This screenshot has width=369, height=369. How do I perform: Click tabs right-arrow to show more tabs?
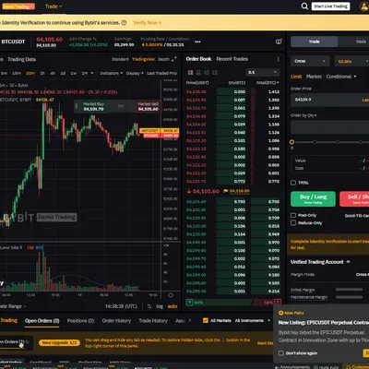coord(190,320)
